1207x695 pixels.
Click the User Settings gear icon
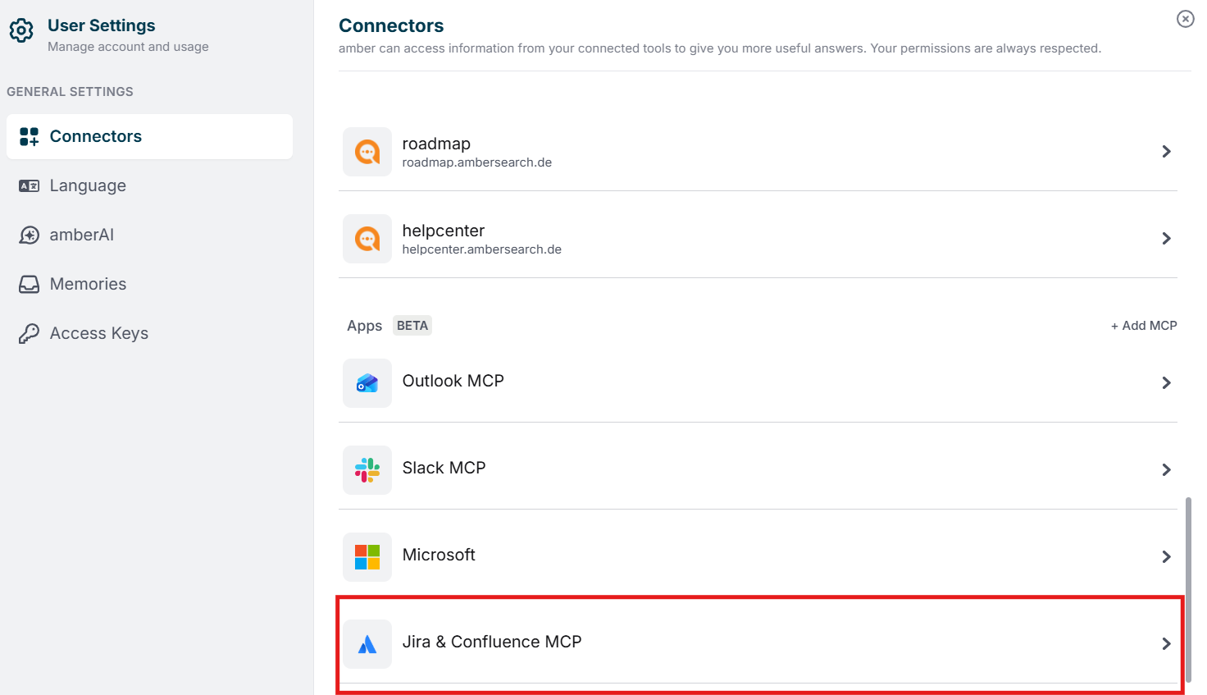[21, 30]
